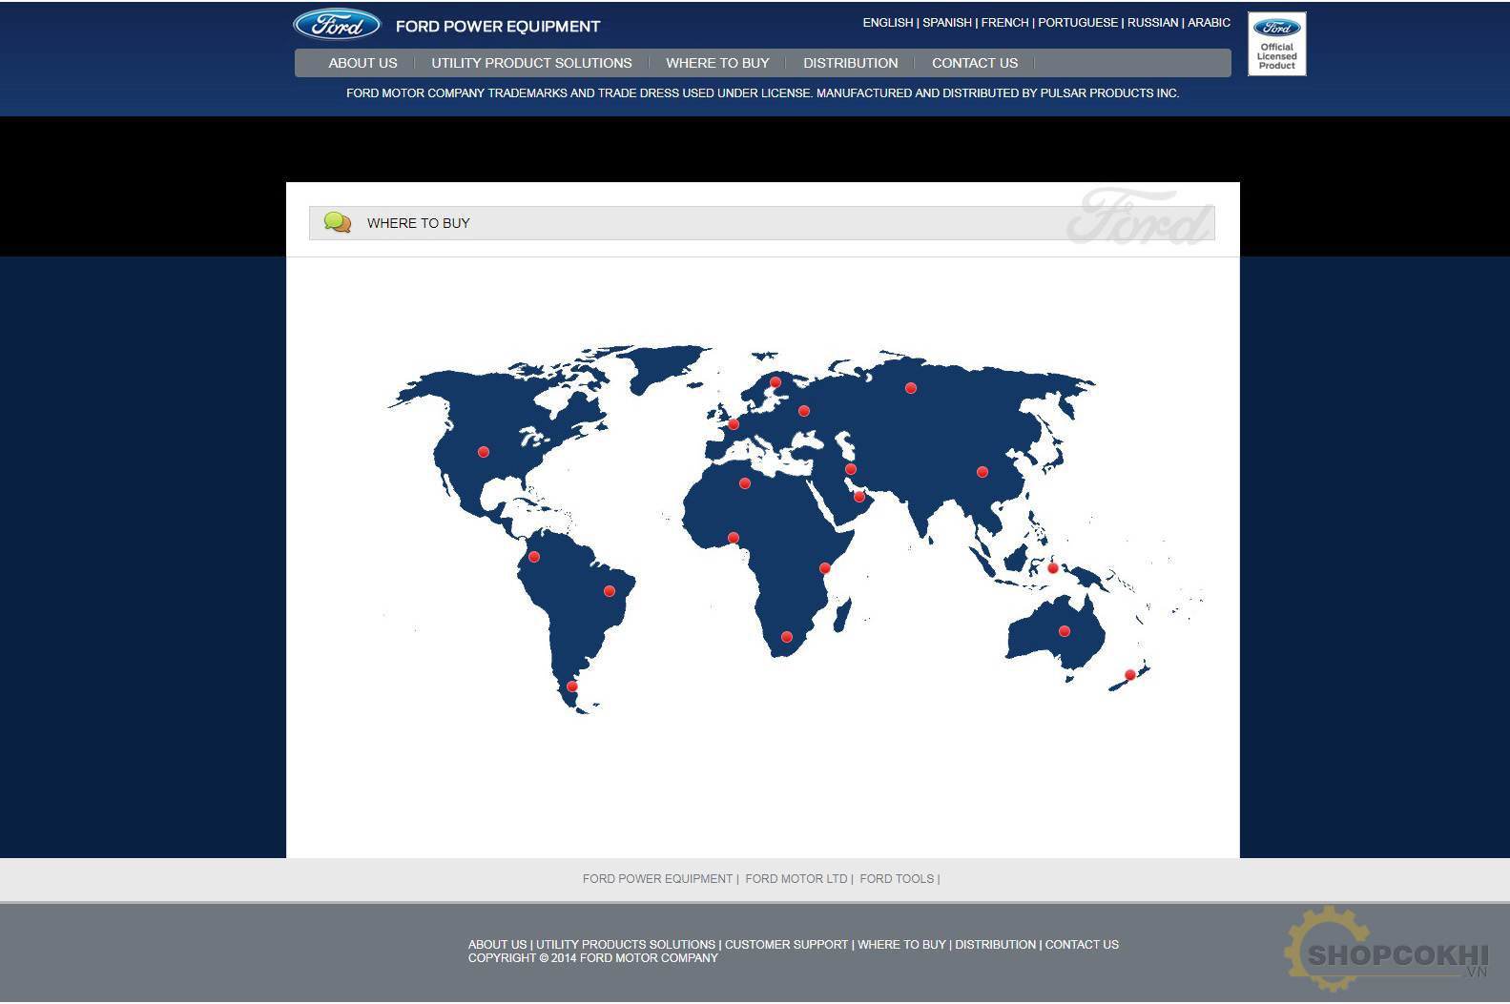This screenshot has width=1510, height=1004.
Task: Switch language to Portuguese
Action: [1078, 22]
